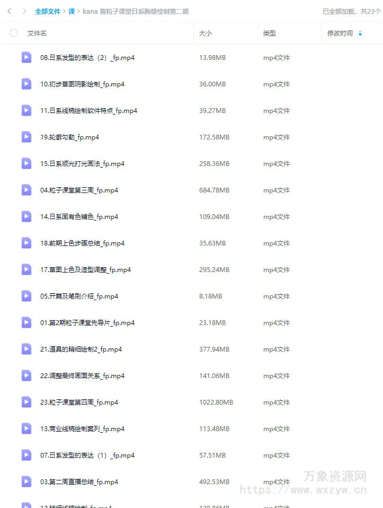Viewport: 383px width, 508px height.
Task: Click video icon beside 10.初步草图阴影绘制
Action: (26, 84)
